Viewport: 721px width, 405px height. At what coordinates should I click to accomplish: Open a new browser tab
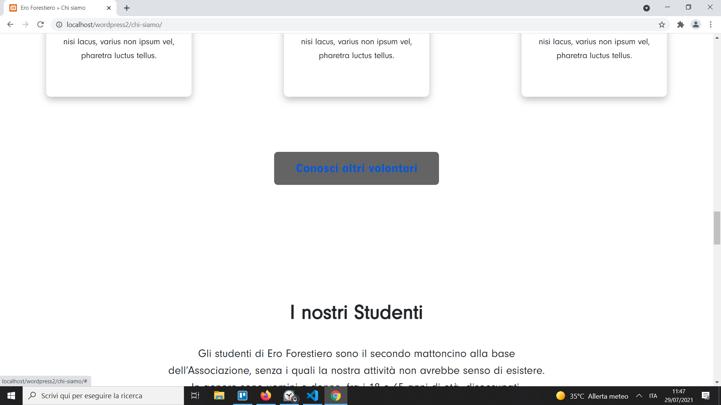tap(127, 8)
